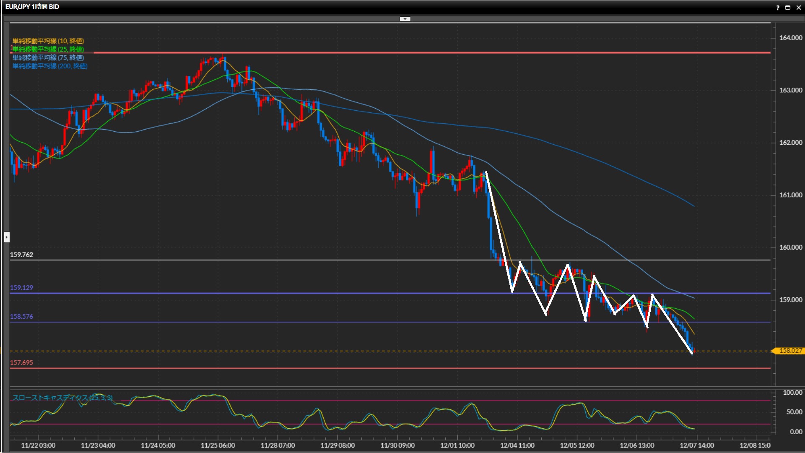Click the 164.000 price axis label
Screen dimensions: 805x453
pyautogui.click(x=790, y=38)
